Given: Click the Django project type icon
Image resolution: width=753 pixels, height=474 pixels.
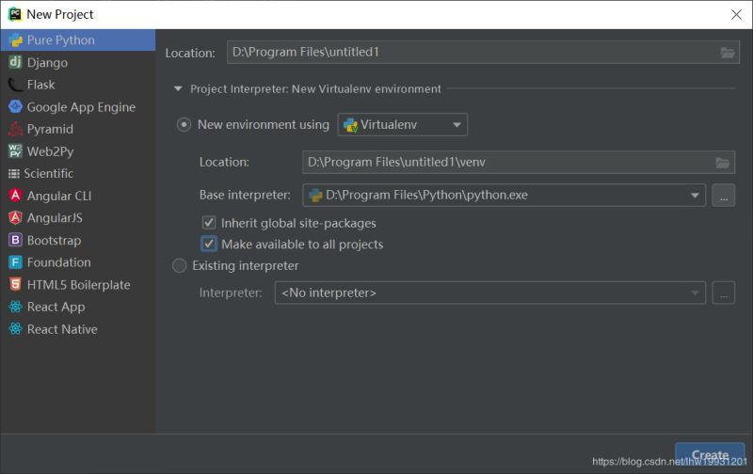Looking at the screenshot, I should coord(15,62).
